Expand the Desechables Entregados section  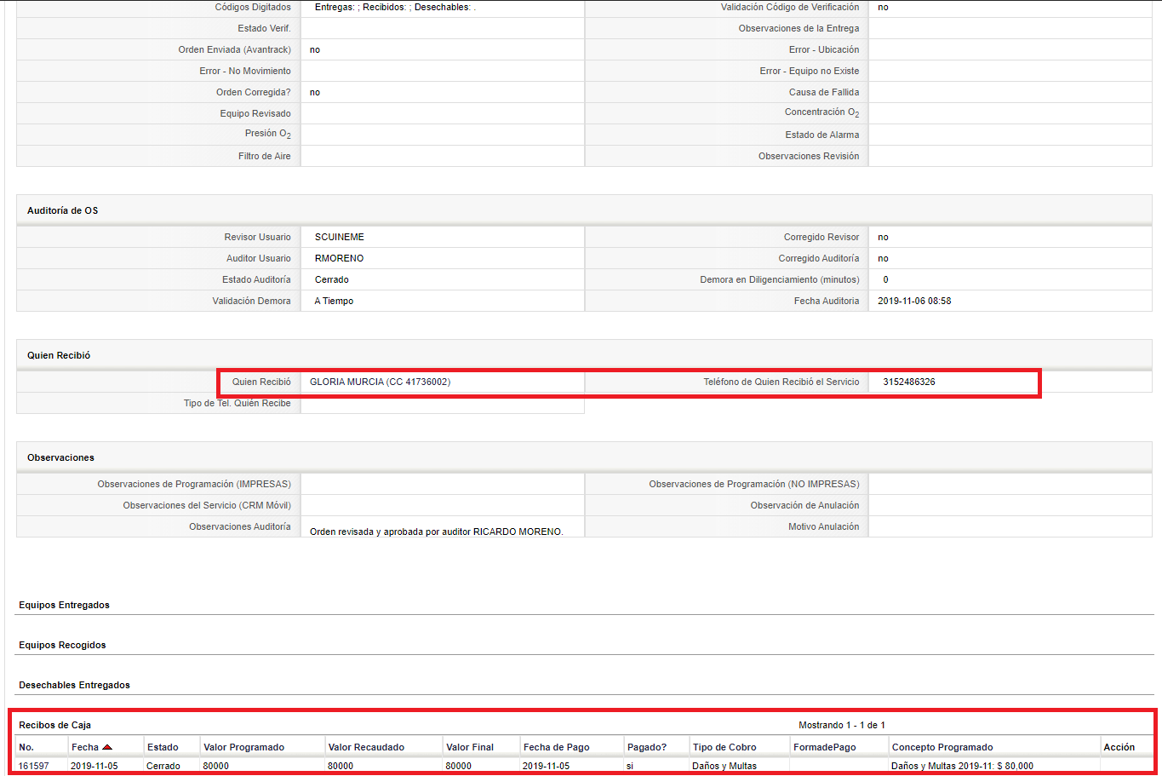(74, 685)
